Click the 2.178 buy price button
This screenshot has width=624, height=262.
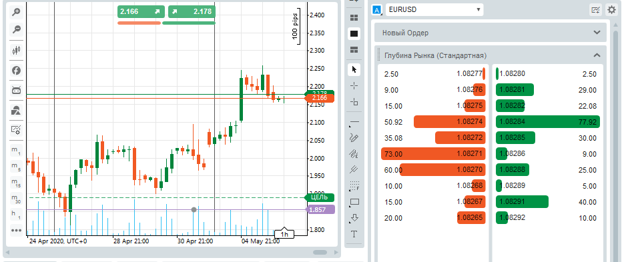click(192, 11)
